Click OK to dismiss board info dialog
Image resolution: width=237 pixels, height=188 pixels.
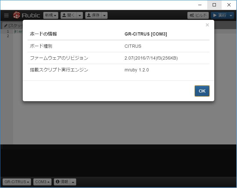202,91
